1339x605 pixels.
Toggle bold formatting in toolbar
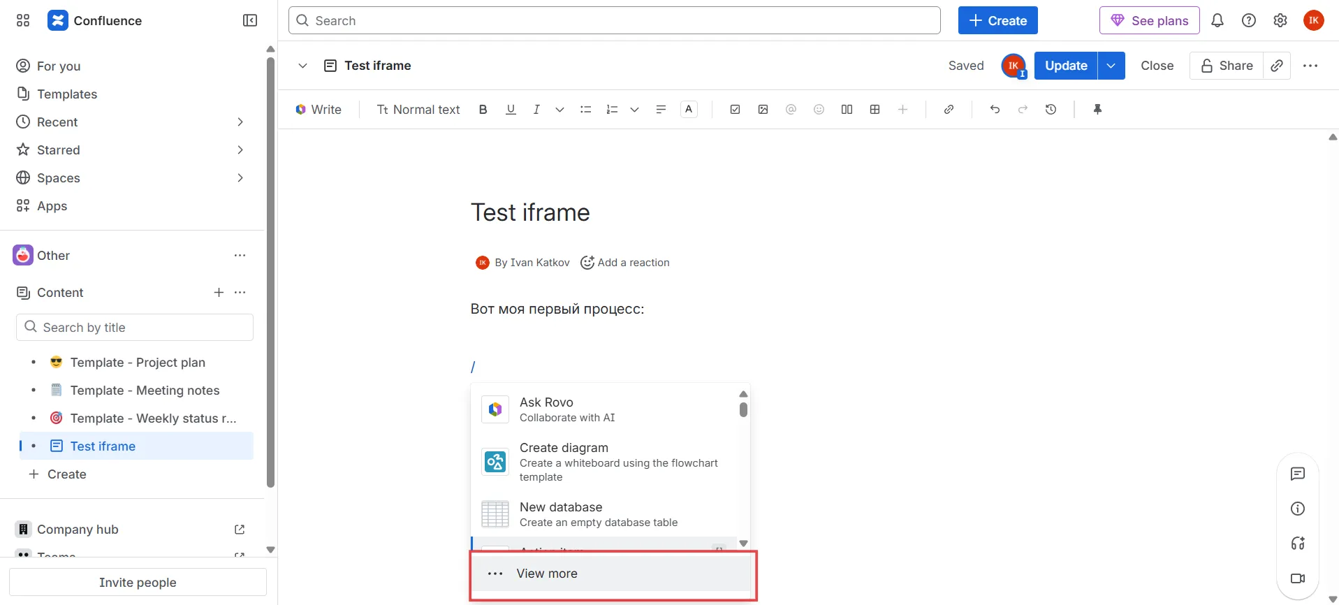tap(483, 110)
